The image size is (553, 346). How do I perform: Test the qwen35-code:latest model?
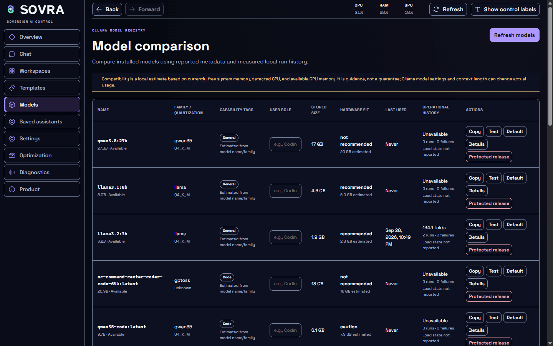(493, 318)
